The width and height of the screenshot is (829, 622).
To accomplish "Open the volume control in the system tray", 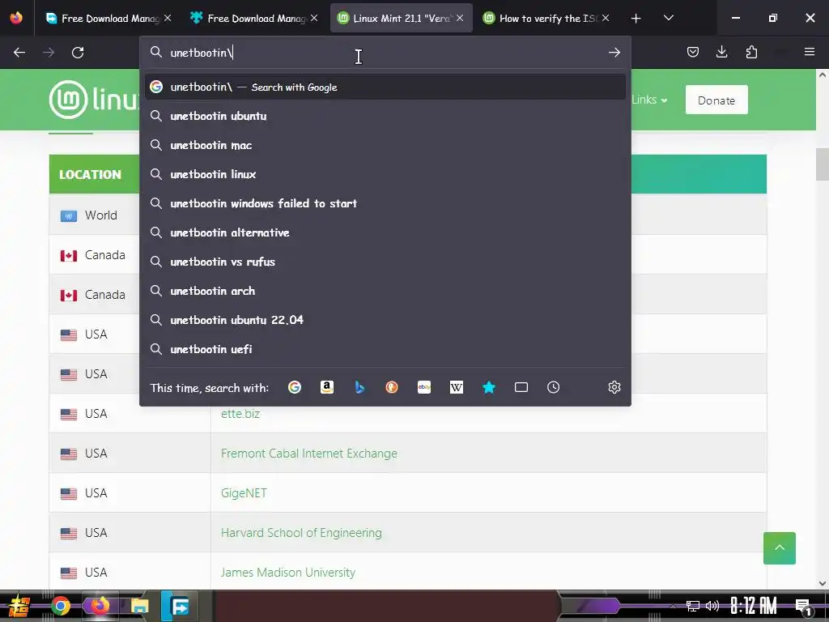I will tap(712, 606).
